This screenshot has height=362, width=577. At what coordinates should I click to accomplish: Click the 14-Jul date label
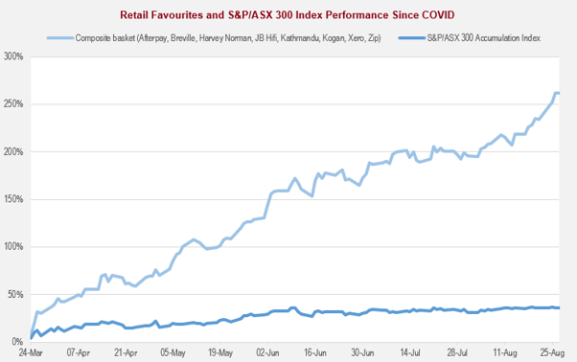410,352
